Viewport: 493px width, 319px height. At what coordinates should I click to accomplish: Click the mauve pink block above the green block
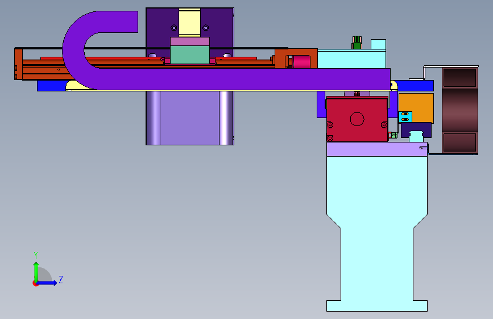point(189,41)
